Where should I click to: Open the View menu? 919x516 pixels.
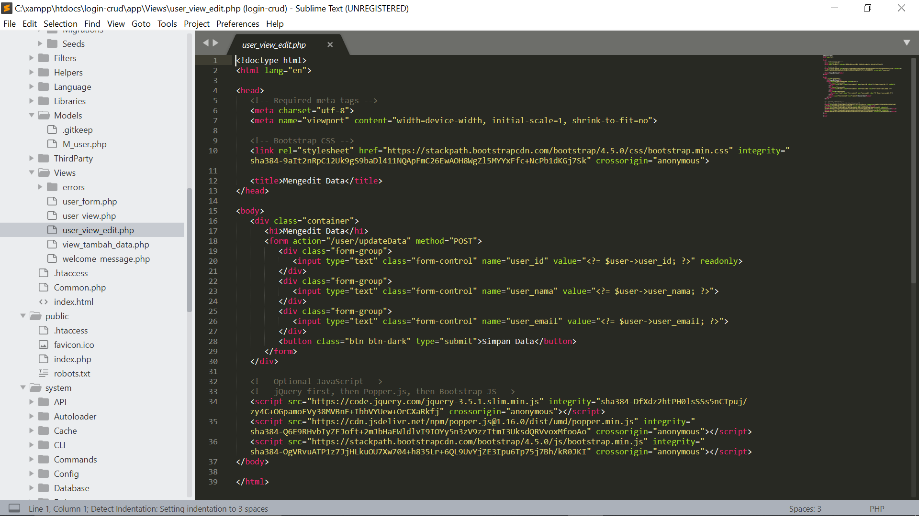tap(116, 23)
